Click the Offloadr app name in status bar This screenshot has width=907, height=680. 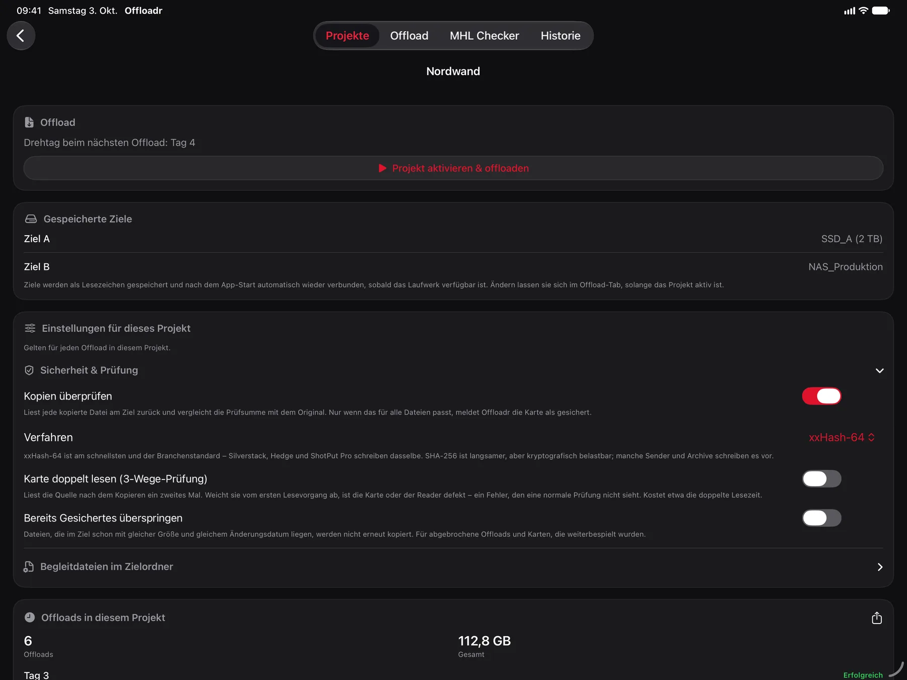click(x=143, y=11)
